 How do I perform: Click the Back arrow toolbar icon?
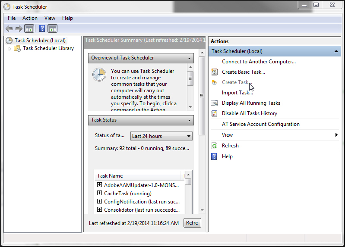click(9, 29)
